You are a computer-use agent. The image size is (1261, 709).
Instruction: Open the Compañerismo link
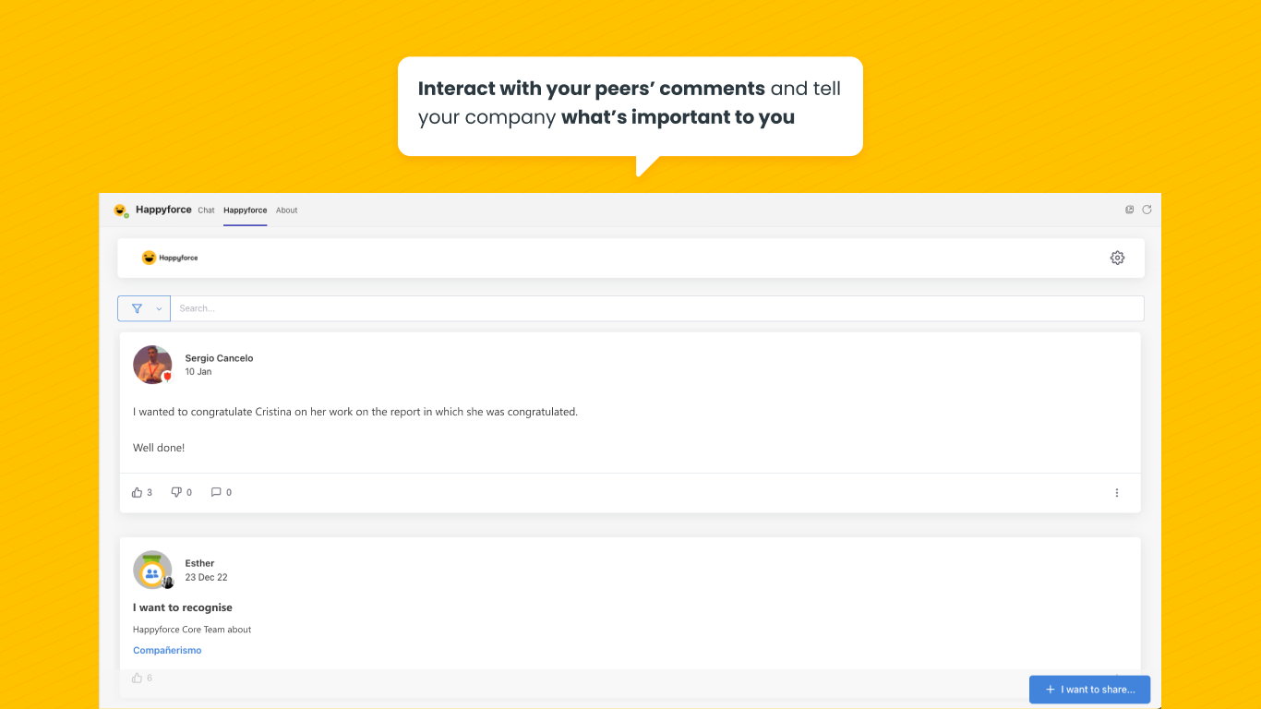point(167,651)
